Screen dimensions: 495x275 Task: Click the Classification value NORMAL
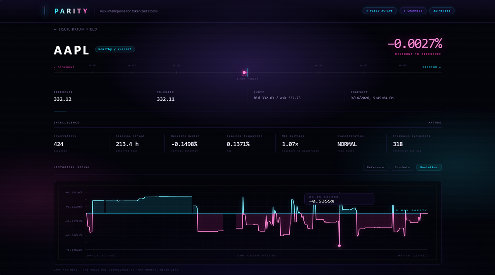(347, 144)
